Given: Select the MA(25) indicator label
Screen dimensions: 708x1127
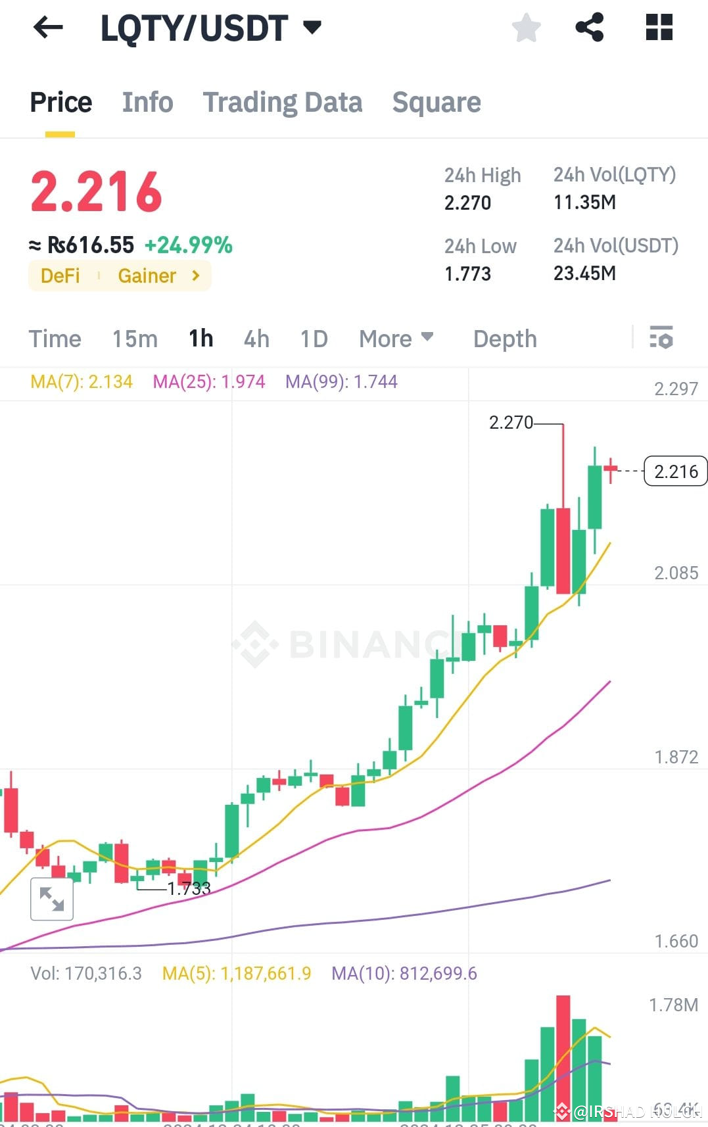Looking at the screenshot, I should pos(209,381).
